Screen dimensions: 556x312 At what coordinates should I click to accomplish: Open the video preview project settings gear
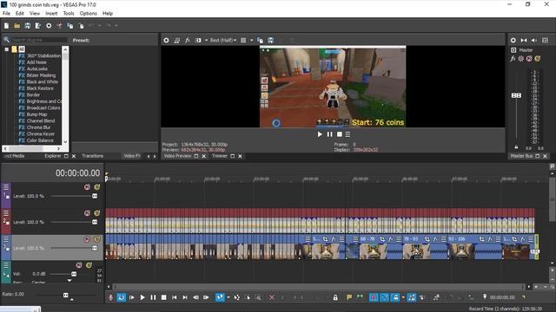(x=166, y=41)
